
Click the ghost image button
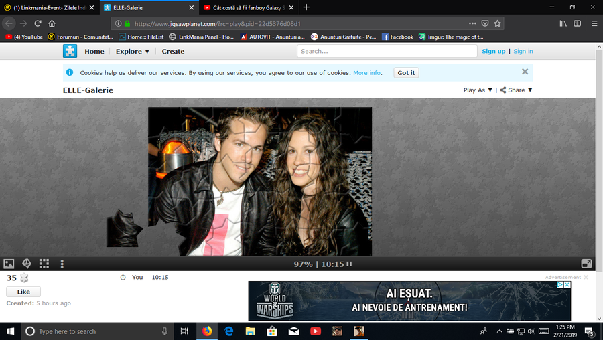[x=27, y=264]
